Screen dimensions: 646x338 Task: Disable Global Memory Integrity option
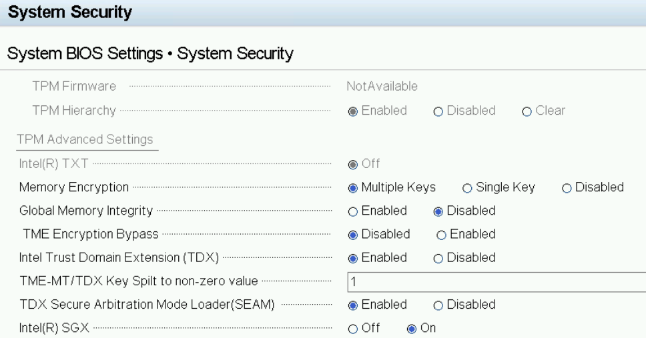click(x=438, y=211)
